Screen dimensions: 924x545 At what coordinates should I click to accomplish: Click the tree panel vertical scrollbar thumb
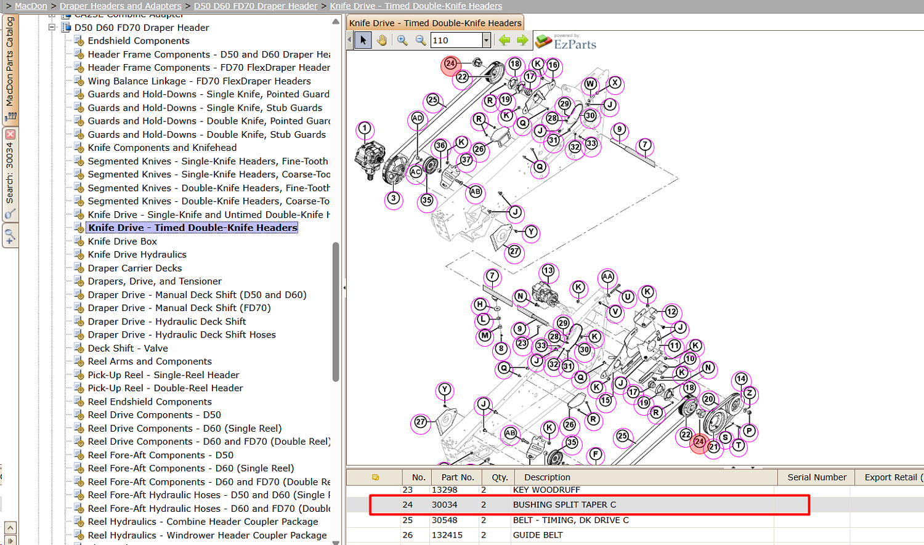pos(336,312)
